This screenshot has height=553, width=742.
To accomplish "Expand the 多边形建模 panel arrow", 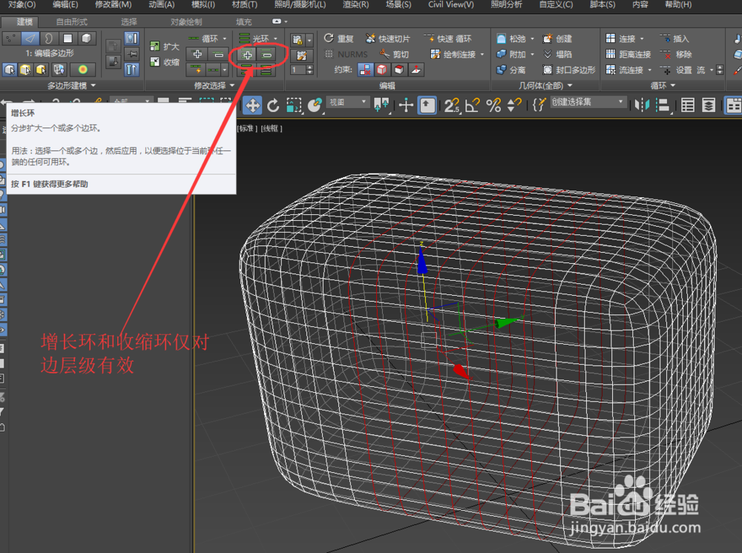I will tap(93, 85).
